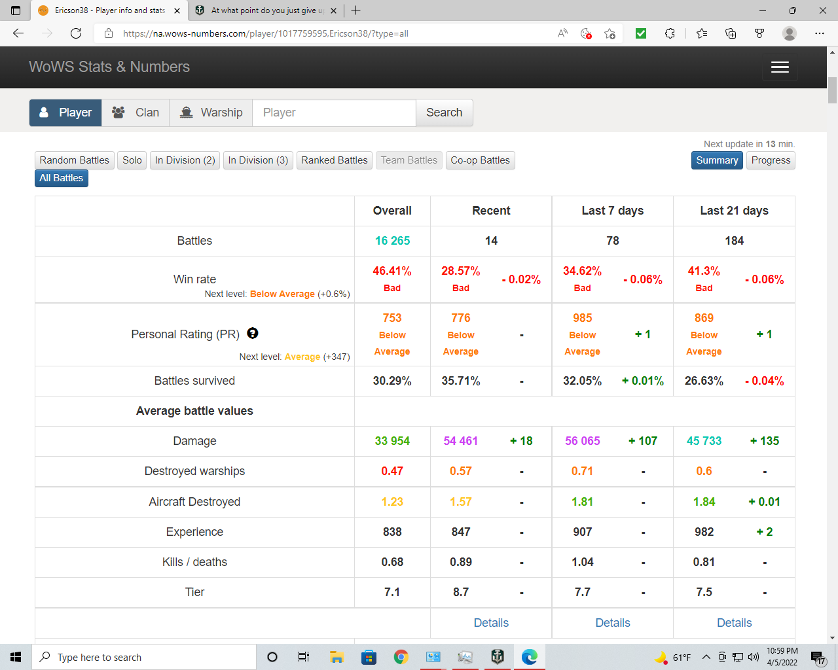The width and height of the screenshot is (838, 670).
Task: Click the Search button
Action: (x=444, y=113)
